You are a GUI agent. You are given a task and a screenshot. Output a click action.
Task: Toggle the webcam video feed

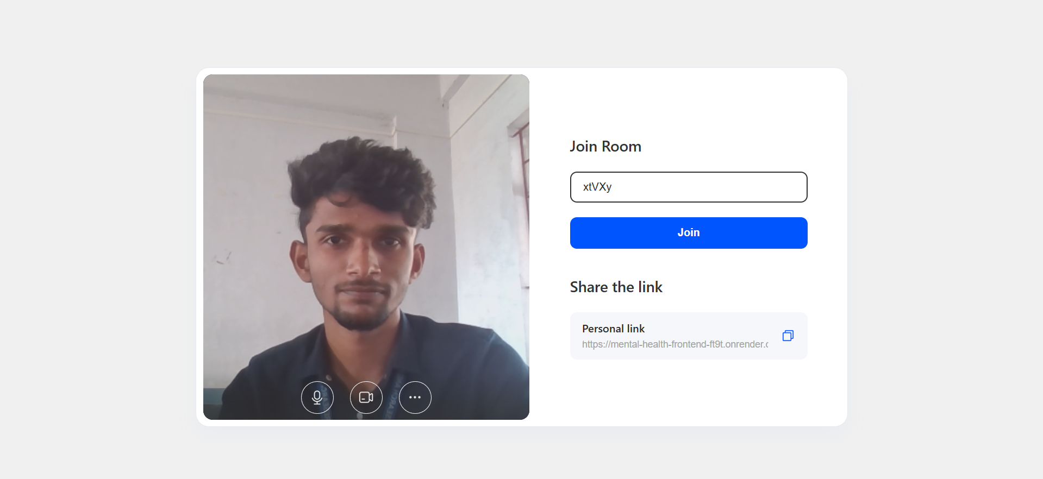point(366,398)
